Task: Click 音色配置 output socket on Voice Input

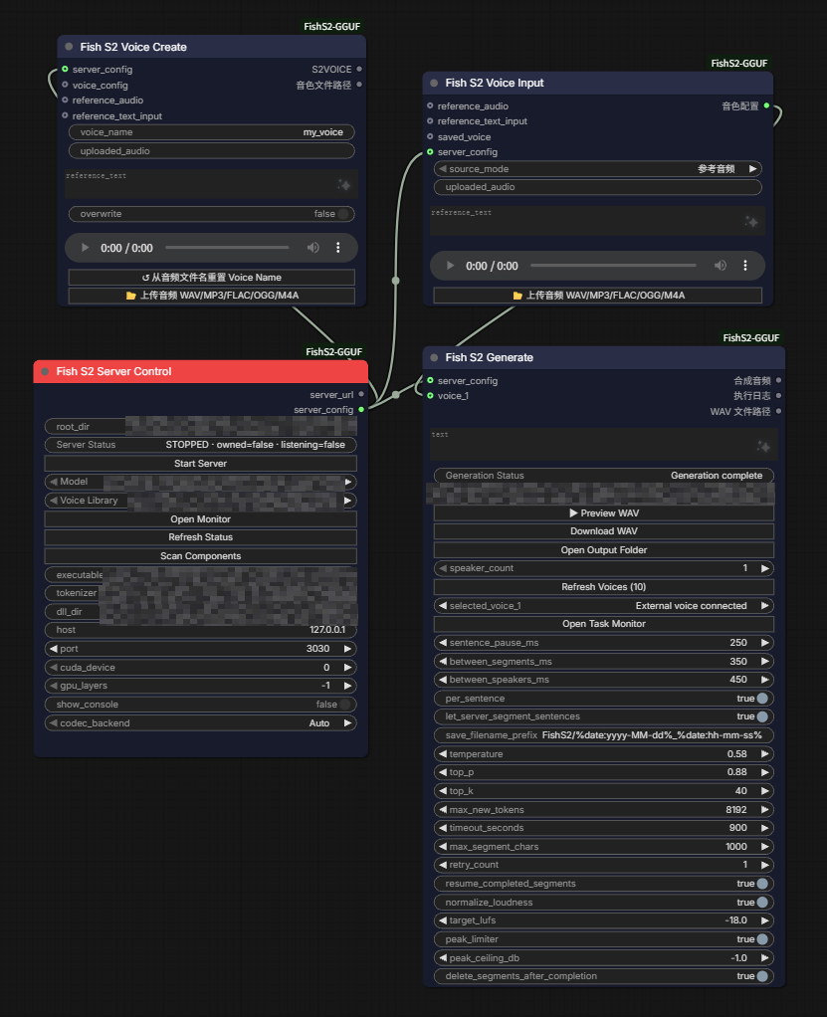Action: click(x=766, y=105)
